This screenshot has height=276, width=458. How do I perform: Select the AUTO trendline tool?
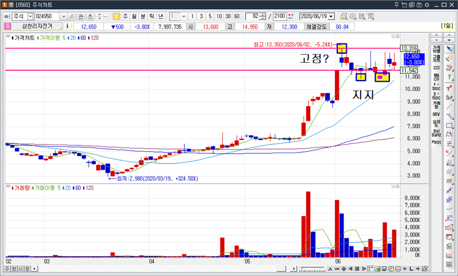point(449,228)
